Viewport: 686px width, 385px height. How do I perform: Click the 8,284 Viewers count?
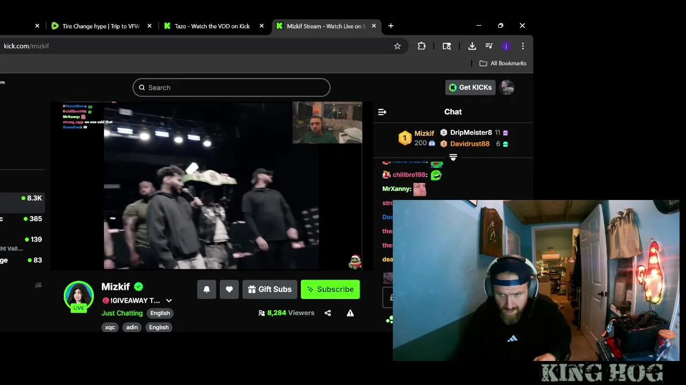coord(286,313)
